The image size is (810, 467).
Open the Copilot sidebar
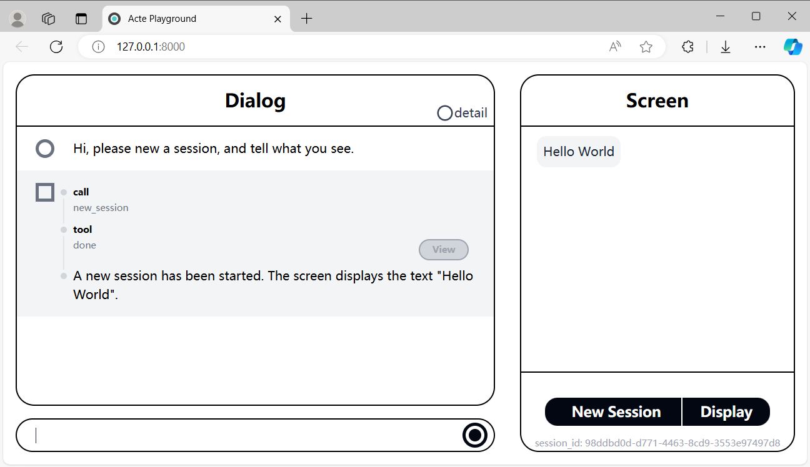point(792,46)
